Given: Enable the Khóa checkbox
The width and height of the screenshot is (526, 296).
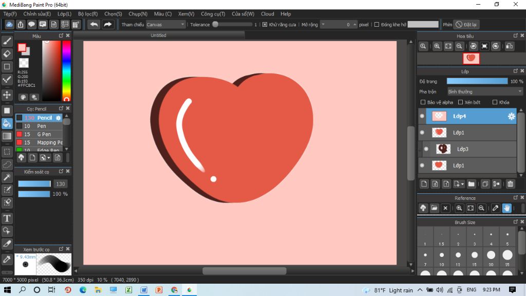Looking at the screenshot, I should pos(495,102).
